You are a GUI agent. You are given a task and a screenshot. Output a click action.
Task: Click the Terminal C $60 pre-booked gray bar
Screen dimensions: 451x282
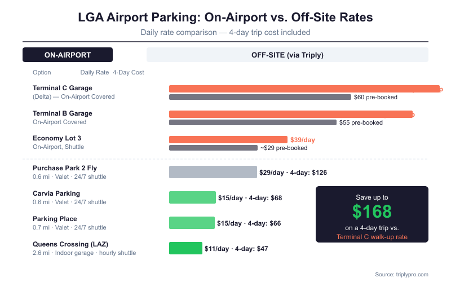pyautogui.click(x=260, y=97)
